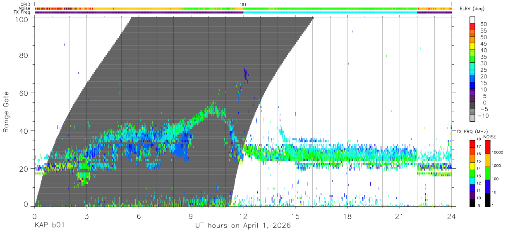Select the CPID value 151
508x234 pixels.
tap(243, 5)
